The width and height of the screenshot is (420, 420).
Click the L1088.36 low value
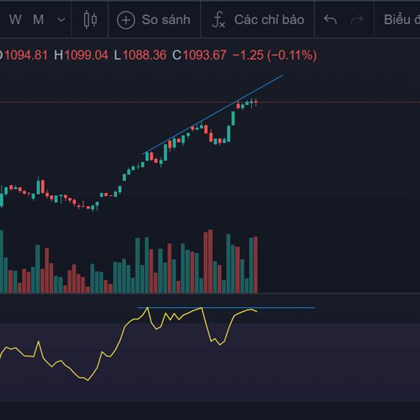tap(141, 55)
